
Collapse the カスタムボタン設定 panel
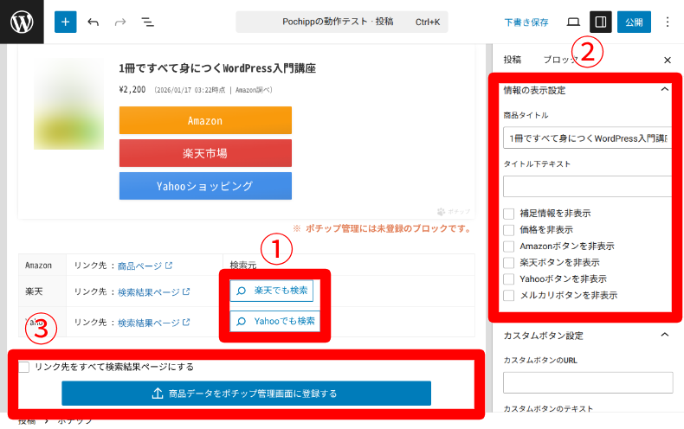[x=664, y=335]
